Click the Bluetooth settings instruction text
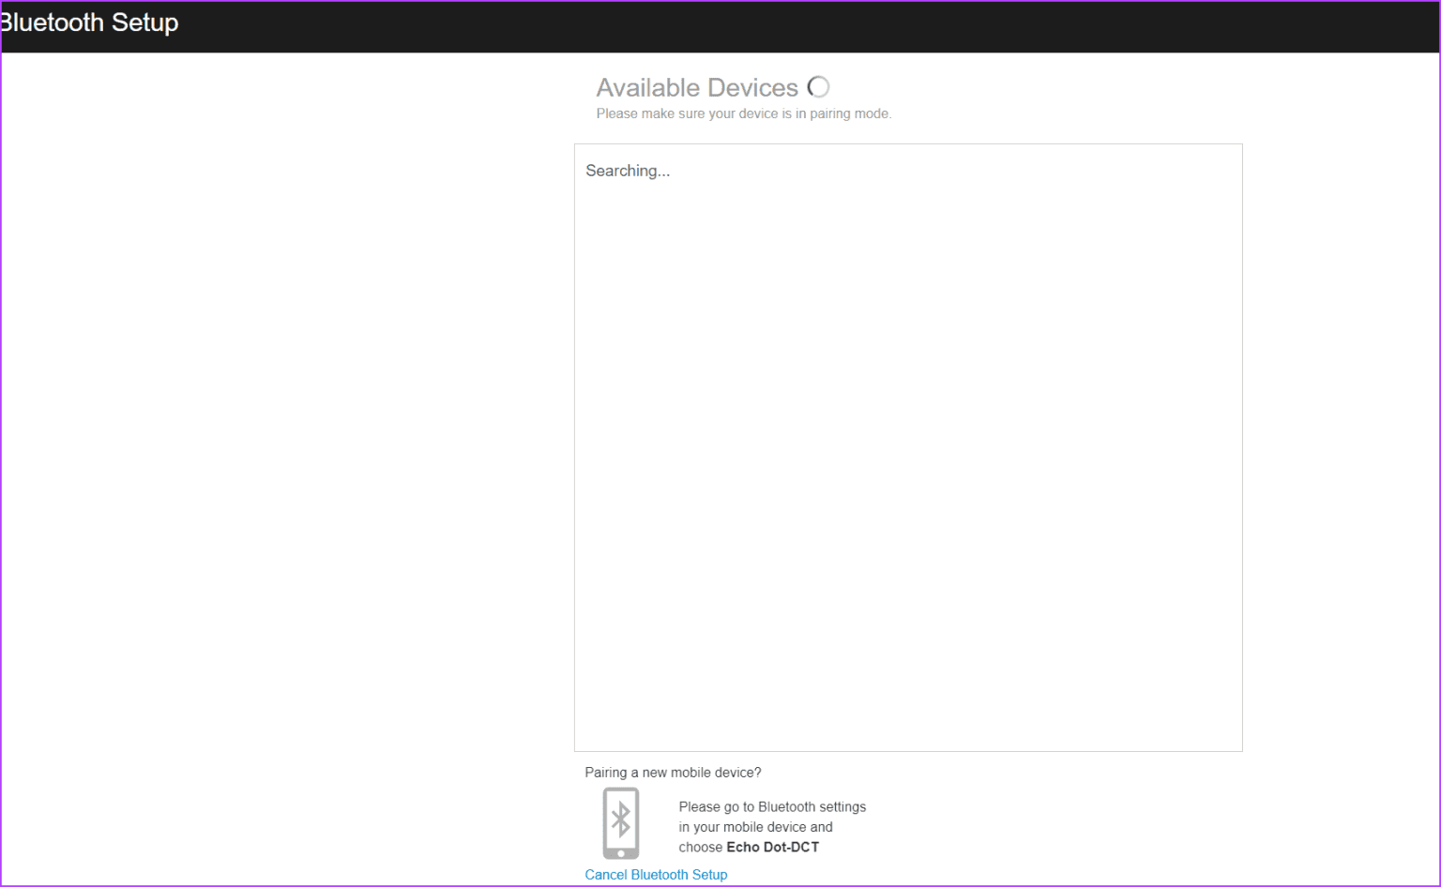Viewport: 1441px width, 887px height. tap(772, 806)
